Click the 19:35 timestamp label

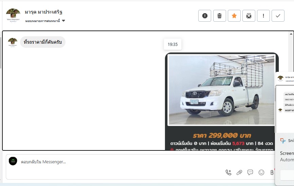pyautogui.click(x=172, y=44)
